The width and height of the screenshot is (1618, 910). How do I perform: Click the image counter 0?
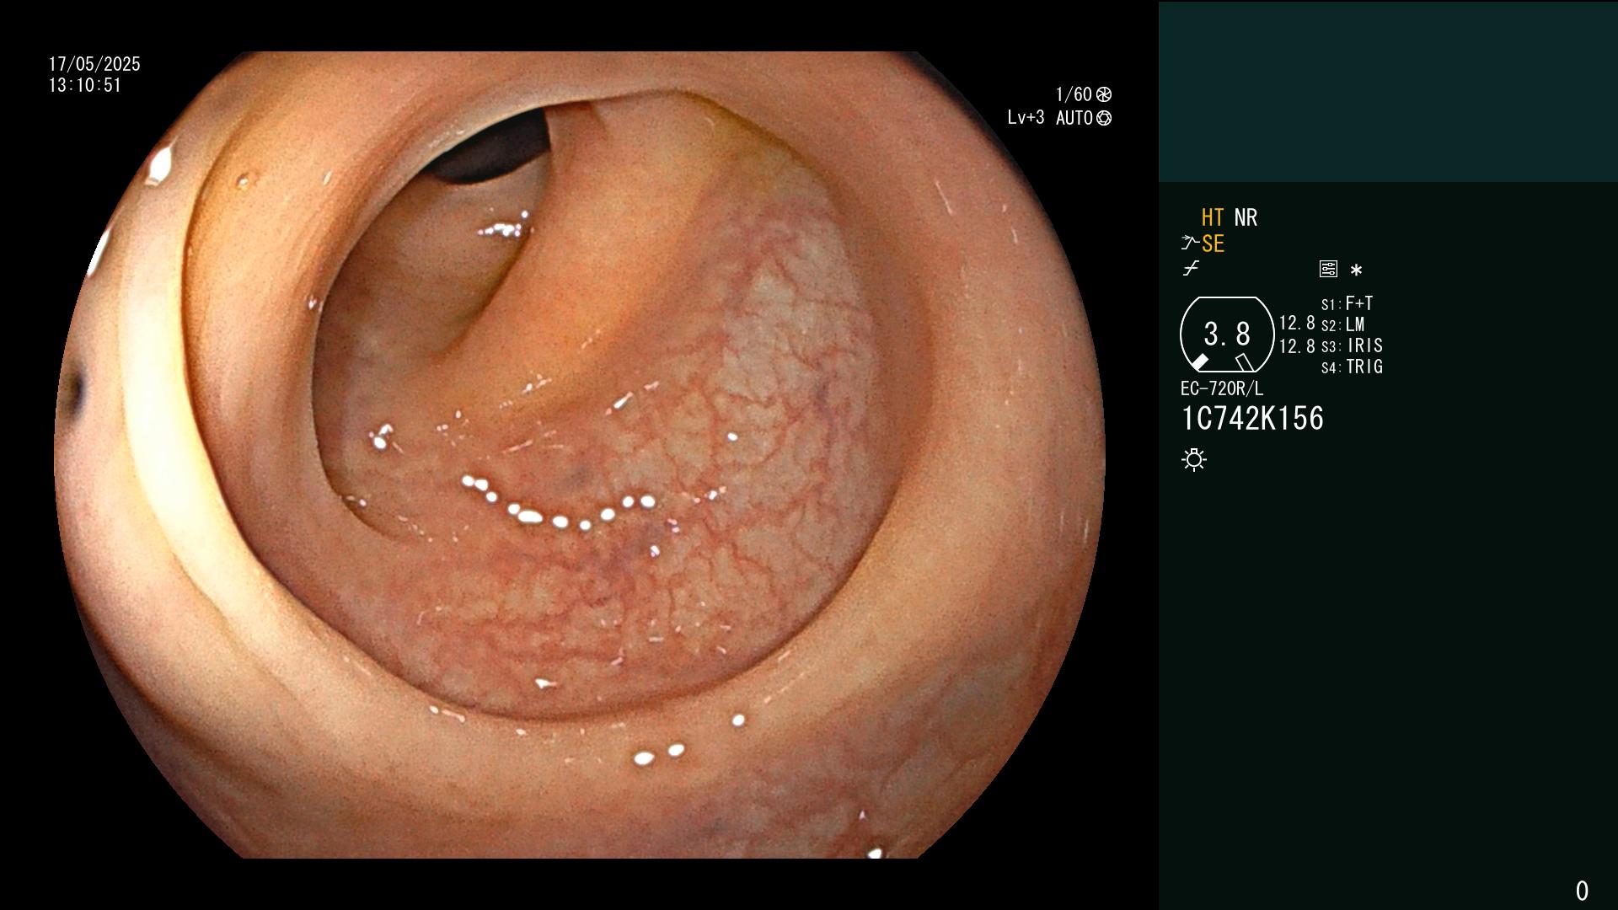click(1582, 891)
